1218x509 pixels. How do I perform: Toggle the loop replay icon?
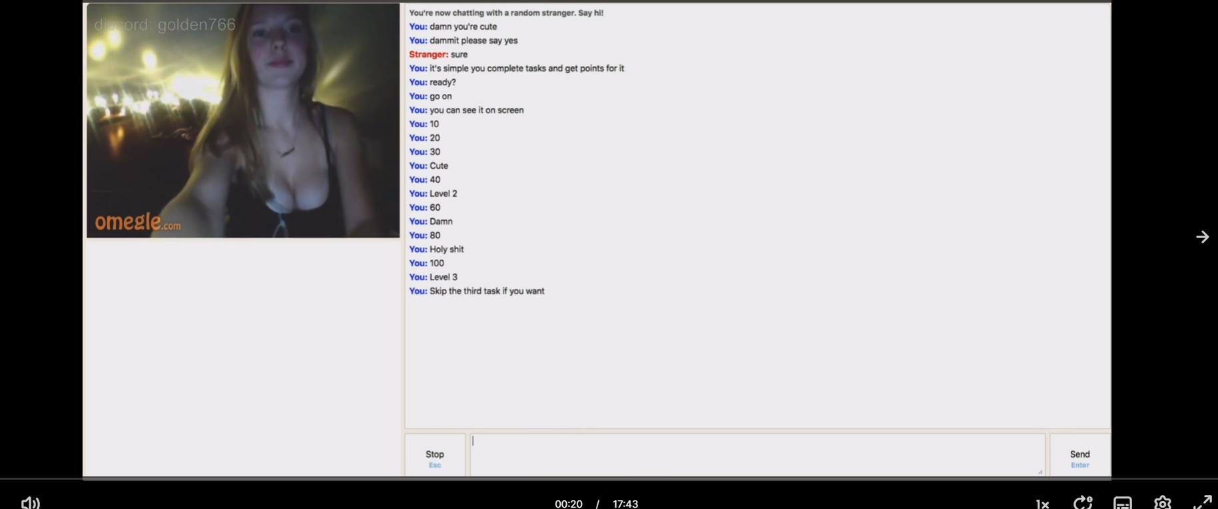pos(1083,503)
